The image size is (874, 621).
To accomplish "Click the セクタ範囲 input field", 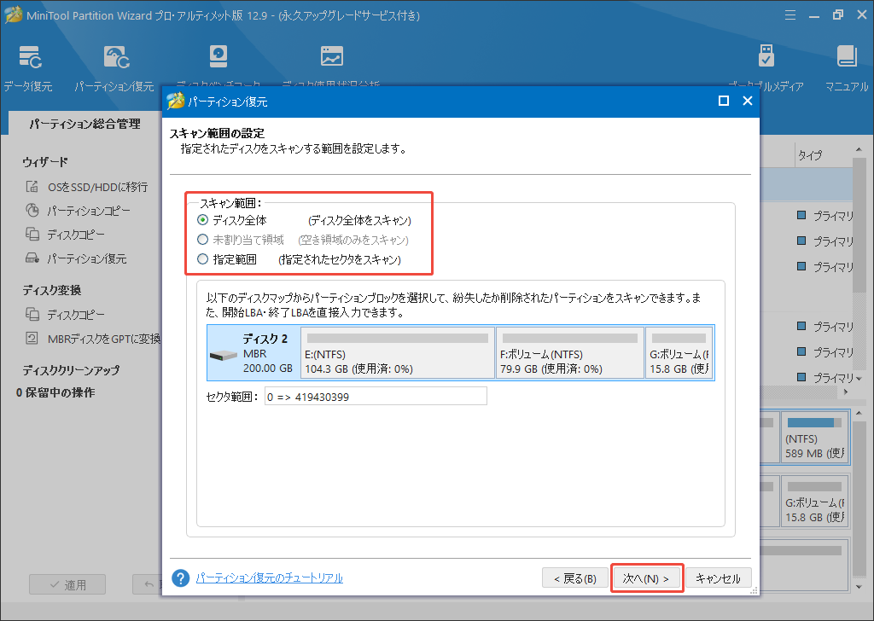I will pyautogui.click(x=376, y=397).
